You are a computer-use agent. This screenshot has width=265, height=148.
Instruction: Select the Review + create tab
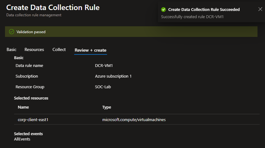[x=90, y=50]
